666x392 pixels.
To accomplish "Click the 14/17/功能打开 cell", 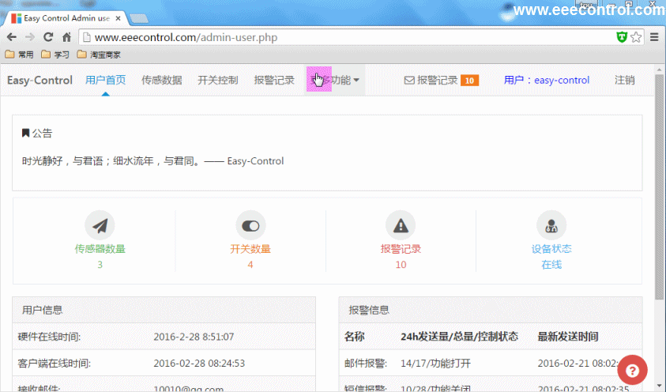I will click(x=435, y=364).
